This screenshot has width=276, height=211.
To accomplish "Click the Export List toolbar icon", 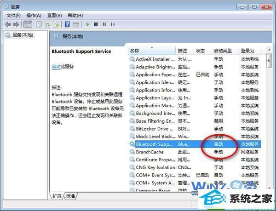I will [56, 24].
